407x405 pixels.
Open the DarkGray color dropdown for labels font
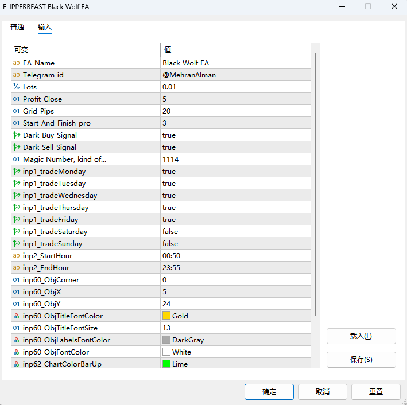coord(235,340)
